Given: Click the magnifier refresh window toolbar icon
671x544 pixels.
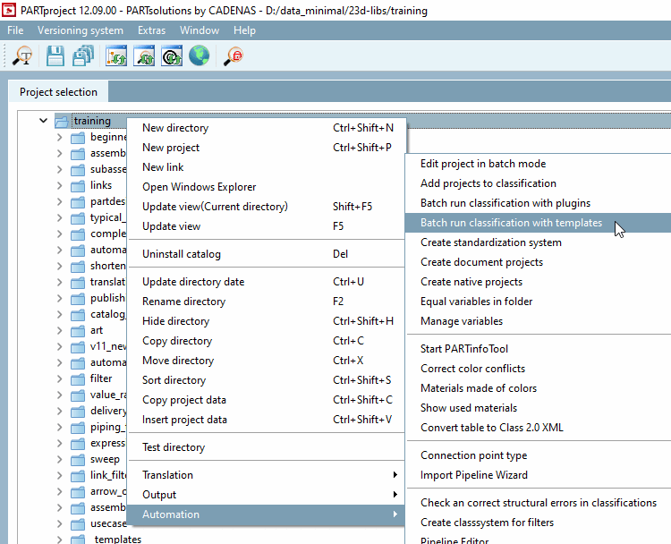Looking at the screenshot, I should pyautogui.click(x=145, y=56).
